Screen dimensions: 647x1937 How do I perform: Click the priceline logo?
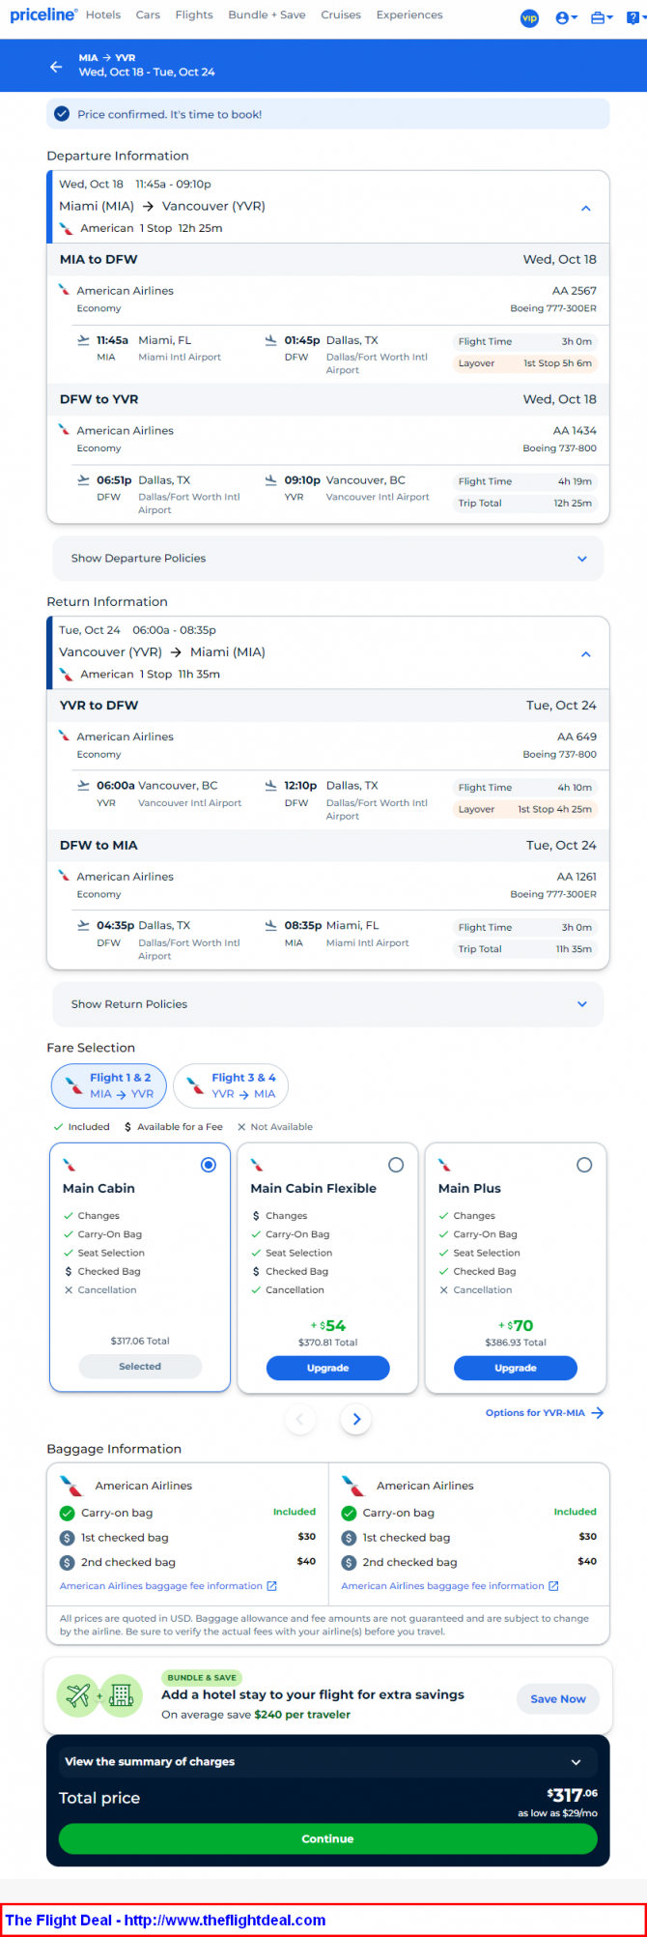tap(43, 14)
